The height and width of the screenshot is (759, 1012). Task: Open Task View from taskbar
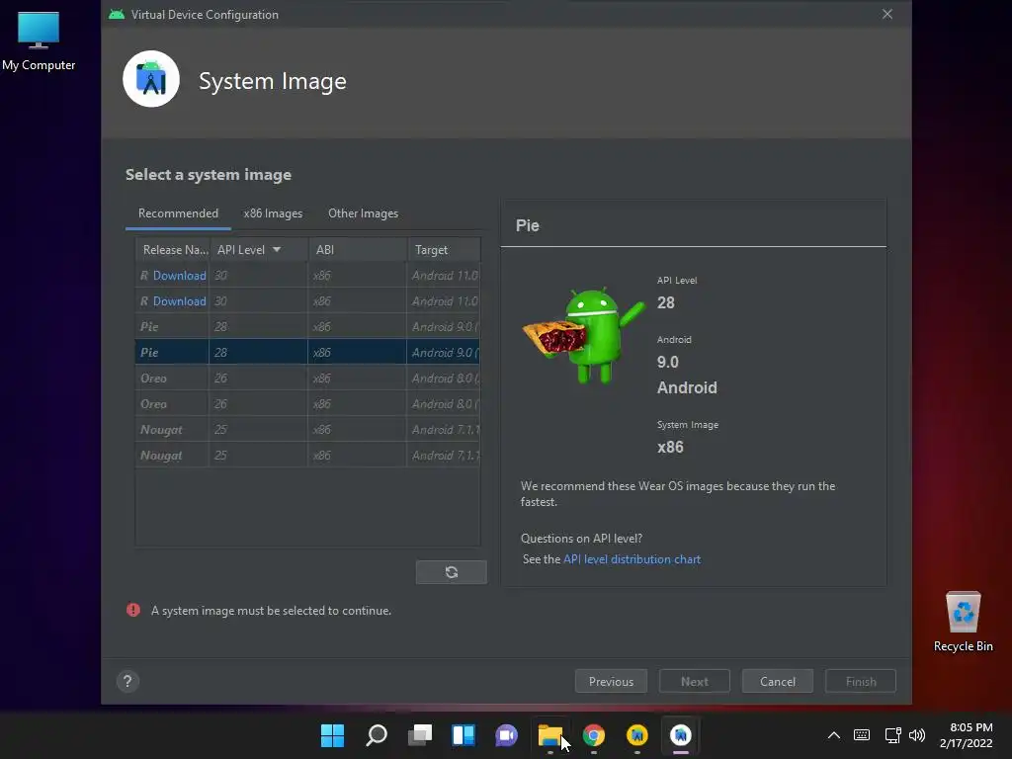point(420,735)
